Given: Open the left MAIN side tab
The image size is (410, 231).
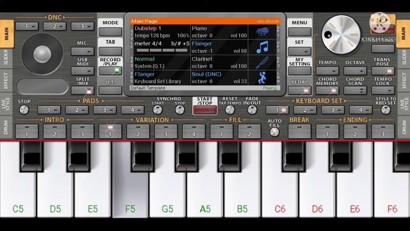Looking at the screenshot, I should 6,34.
